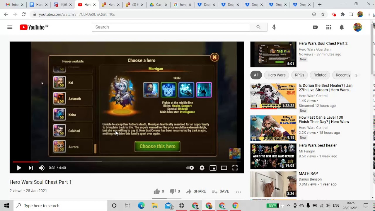Open Windows Settings gear on taskbar
Image resolution: width=375 pixels, height=211 pixels.
point(182,206)
